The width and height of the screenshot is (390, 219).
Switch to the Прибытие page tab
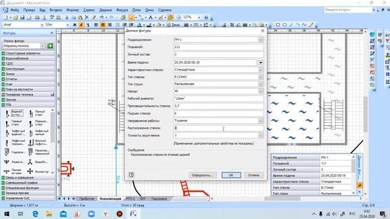coord(87,199)
